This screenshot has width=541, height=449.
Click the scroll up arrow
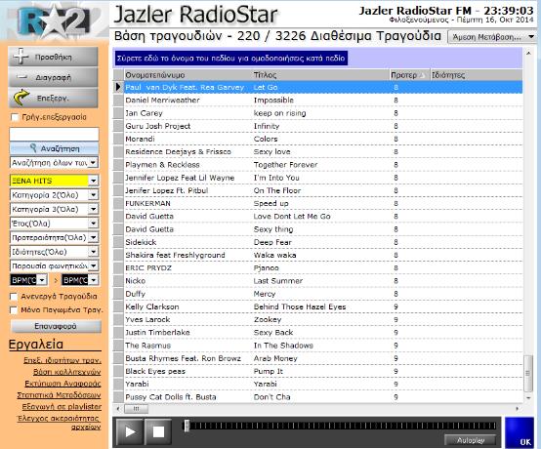tap(528, 53)
